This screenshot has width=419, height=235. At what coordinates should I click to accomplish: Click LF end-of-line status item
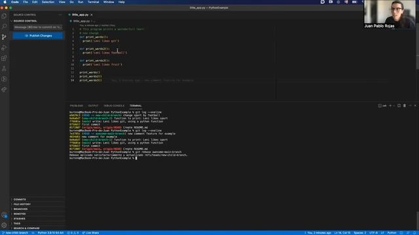click(x=382, y=233)
